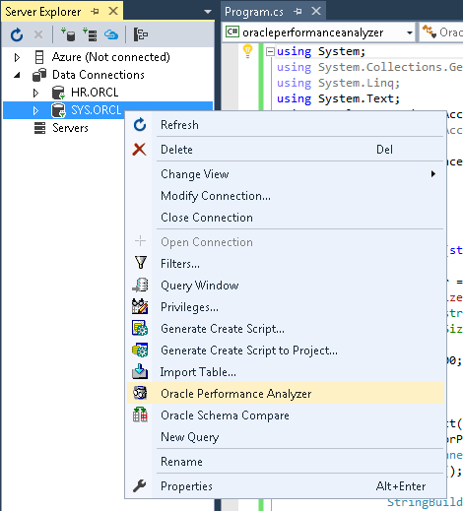This screenshot has height=511, width=463.
Task: Click the pin icon on Program.cs tab
Action: [298, 12]
